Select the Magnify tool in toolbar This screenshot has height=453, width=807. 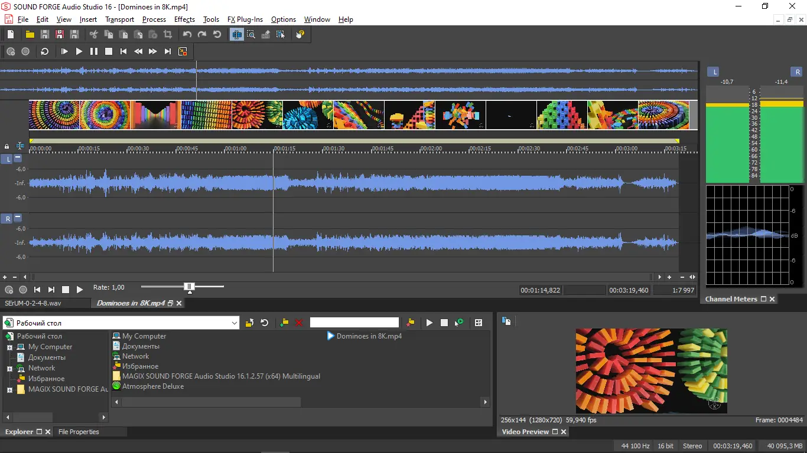coord(251,35)
